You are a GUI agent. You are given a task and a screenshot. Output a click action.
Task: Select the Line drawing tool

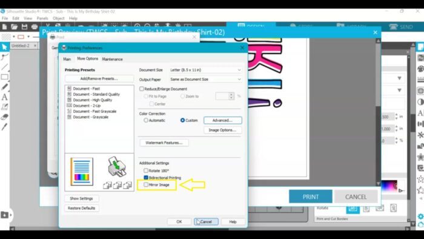pyautogui.click(x=4, y=67)
